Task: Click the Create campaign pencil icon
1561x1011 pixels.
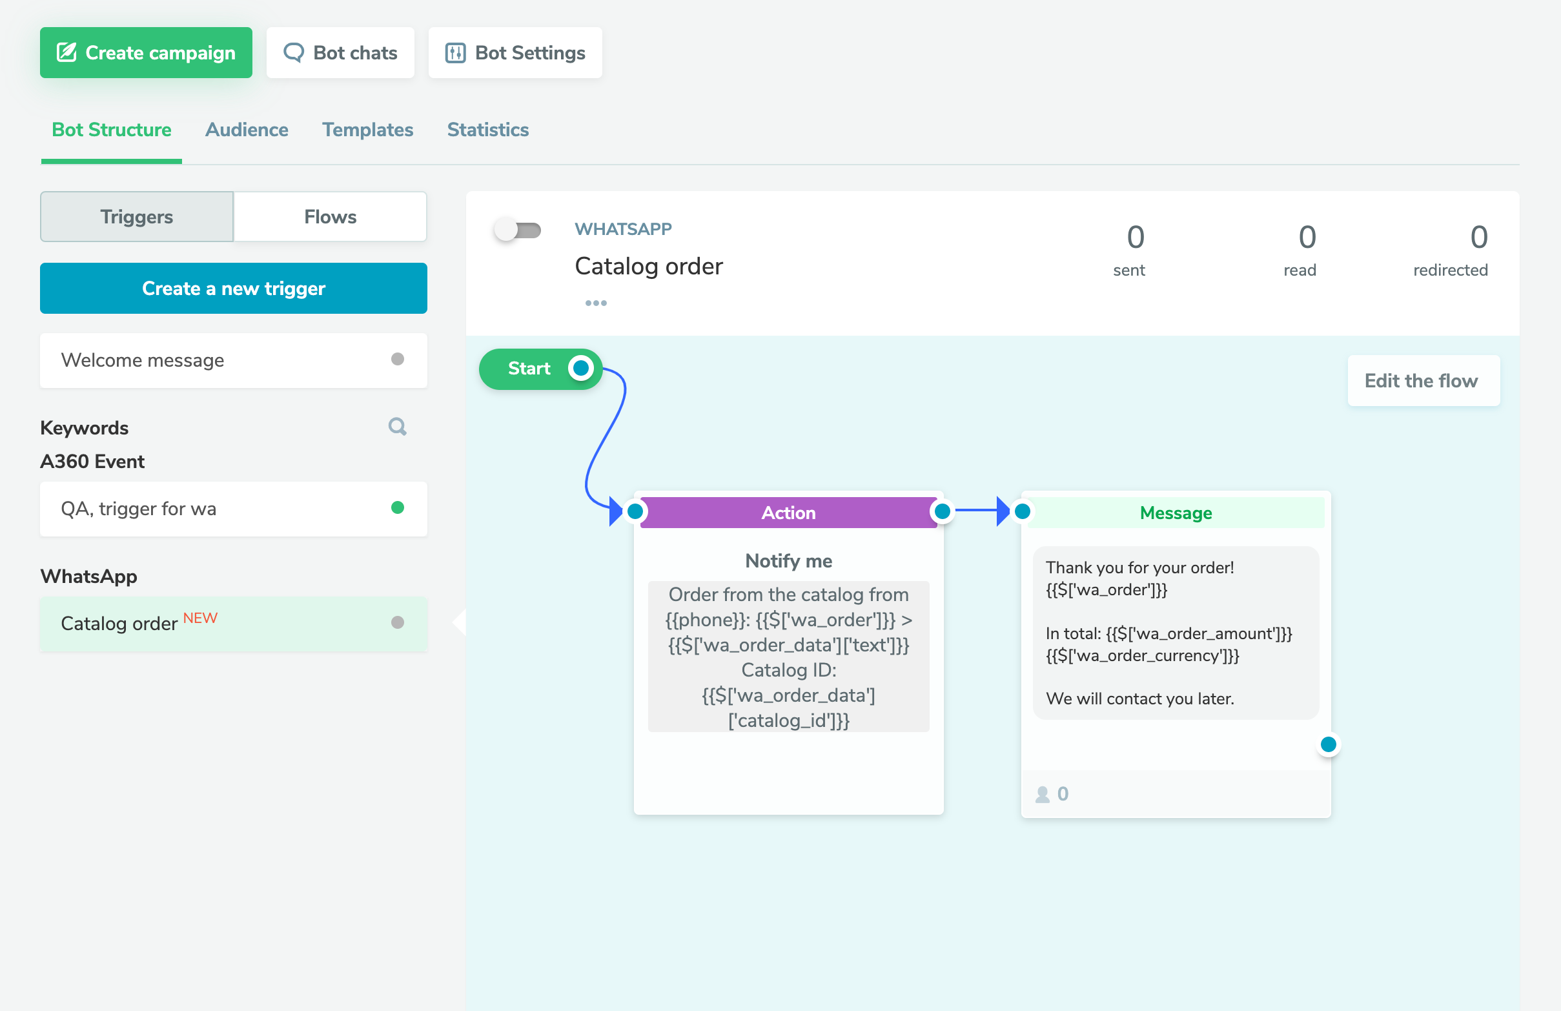Action: (67, 52)
